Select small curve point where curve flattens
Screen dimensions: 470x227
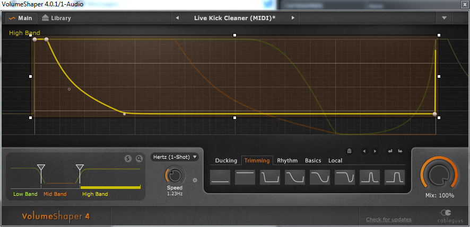point(124,114)
